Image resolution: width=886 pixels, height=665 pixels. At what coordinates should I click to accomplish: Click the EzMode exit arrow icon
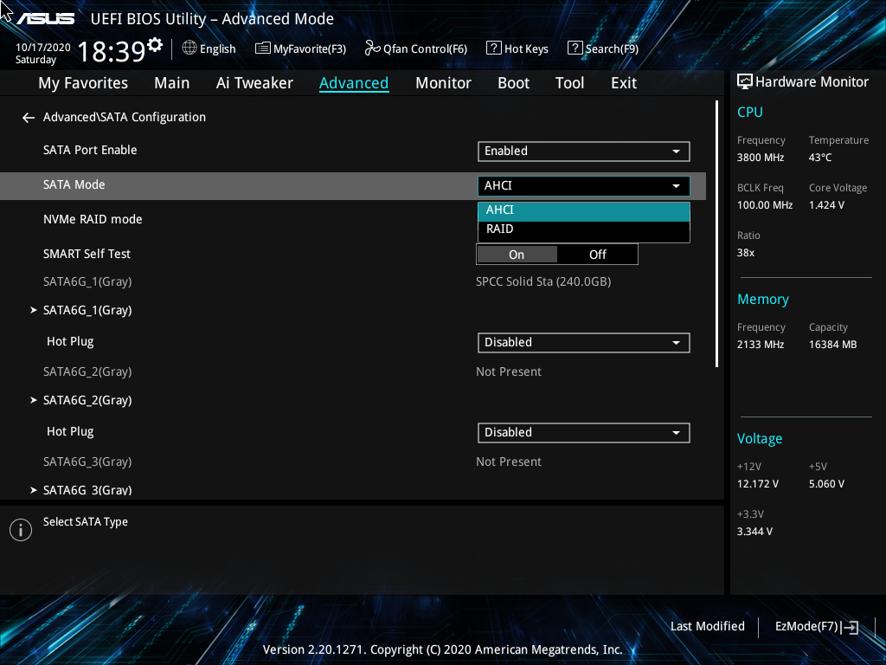click(850, 627)
